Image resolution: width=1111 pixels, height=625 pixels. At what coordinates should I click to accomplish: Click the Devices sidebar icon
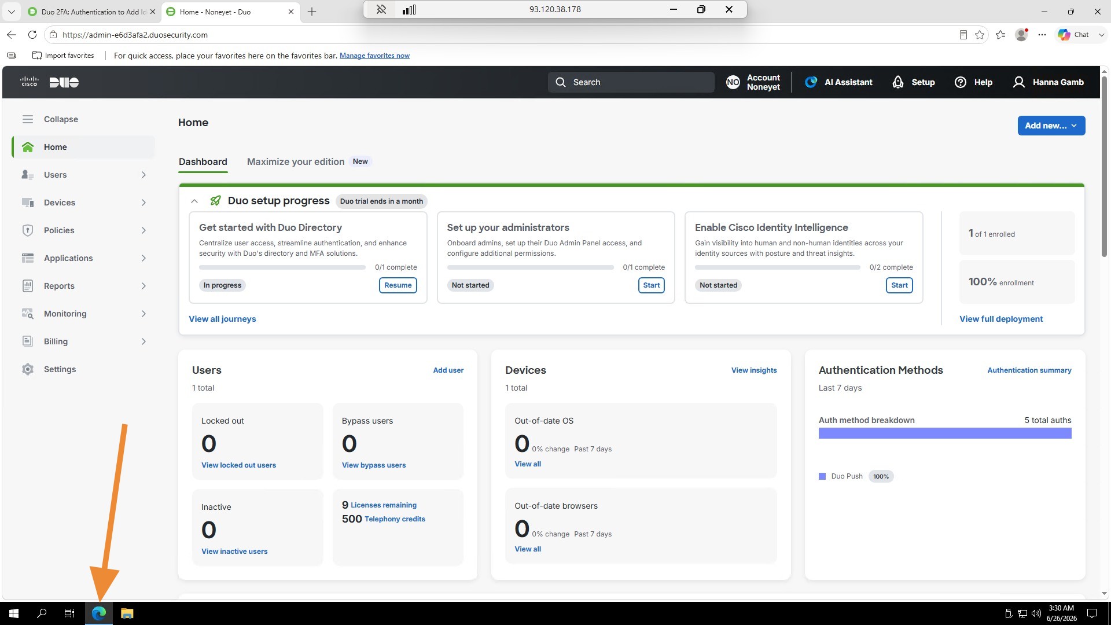28,203
